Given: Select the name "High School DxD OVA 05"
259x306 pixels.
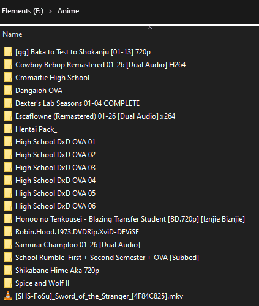Looking at the screenshot, I should click(x=56, y=193).
